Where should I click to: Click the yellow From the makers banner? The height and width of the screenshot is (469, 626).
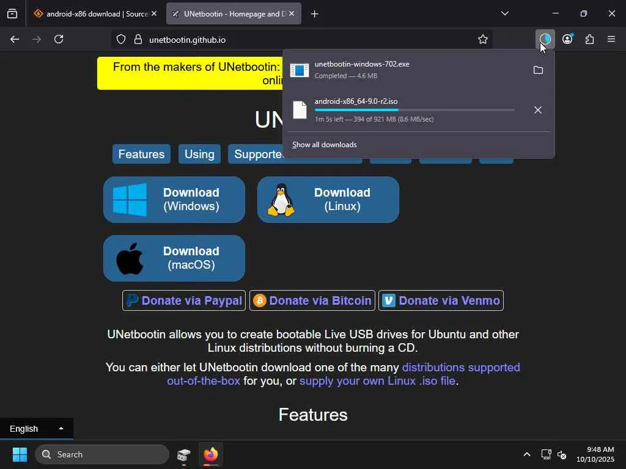point(190,73)
